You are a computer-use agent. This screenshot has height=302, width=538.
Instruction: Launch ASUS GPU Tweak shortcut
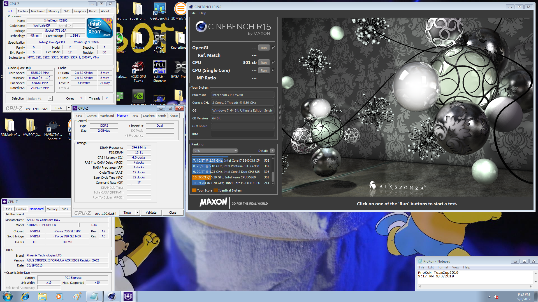pyautogui.click(x=138, y=72)
